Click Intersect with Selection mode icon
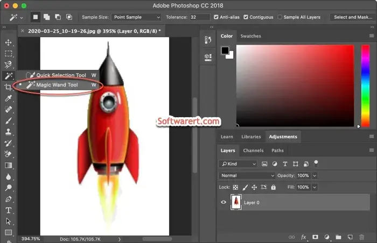 tap(69, 17)
